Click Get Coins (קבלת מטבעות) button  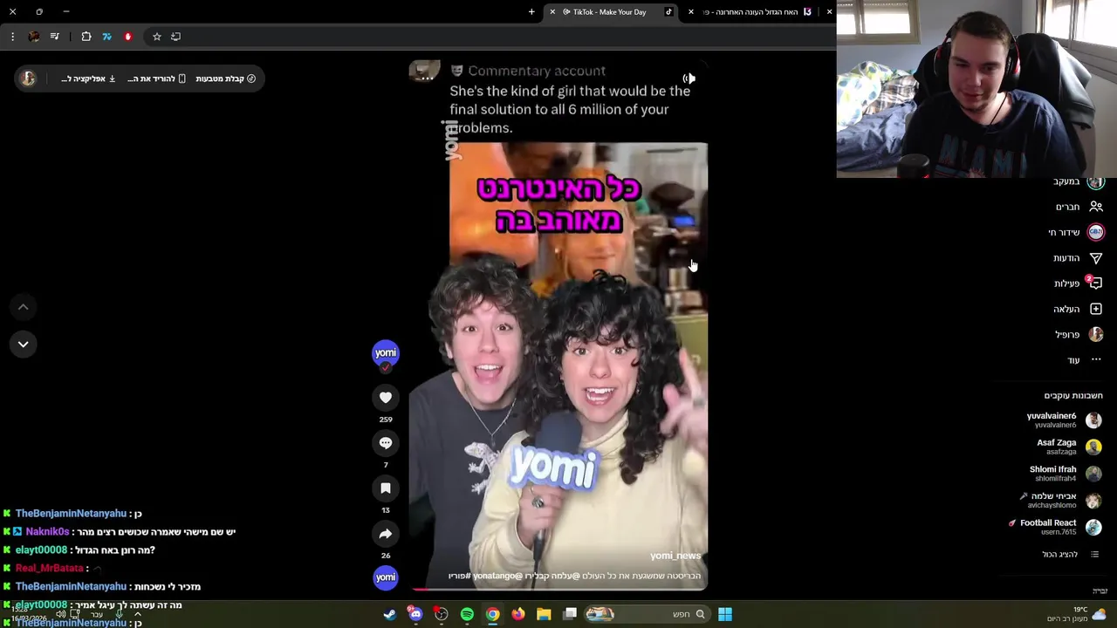225,78
